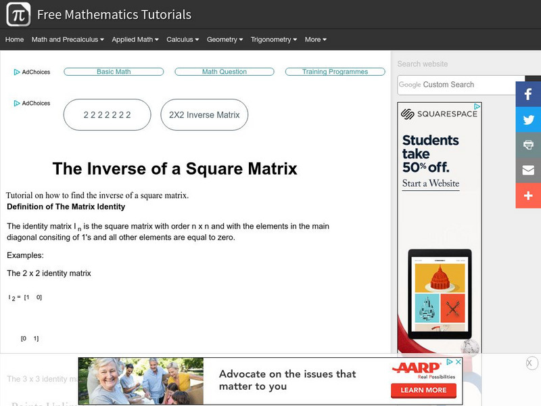Expand the Trigonometry dropdown
Screen dimensions: 541x406
(275, 39)
